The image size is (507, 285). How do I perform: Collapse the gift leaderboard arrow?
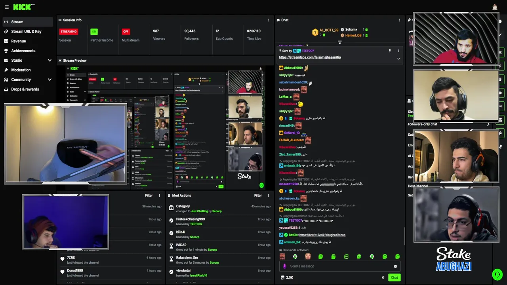pos(339,42)
